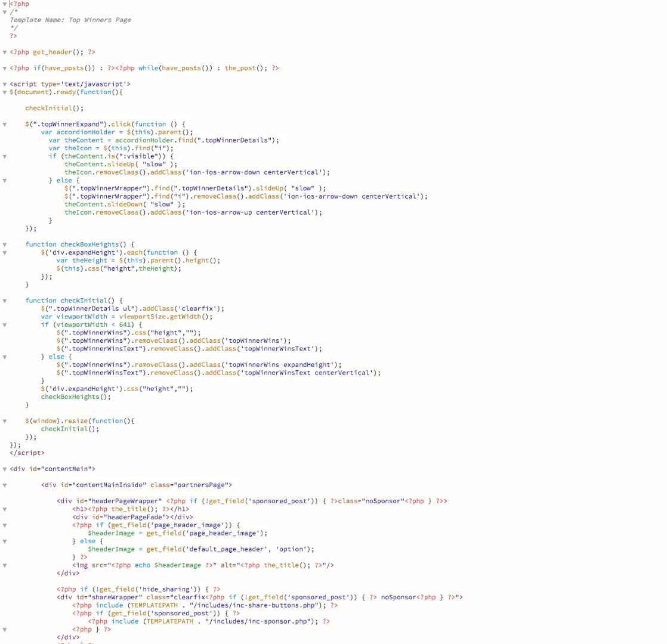
Task: Toggle fold arrow beside get_header() line
Action: [5, 52]
